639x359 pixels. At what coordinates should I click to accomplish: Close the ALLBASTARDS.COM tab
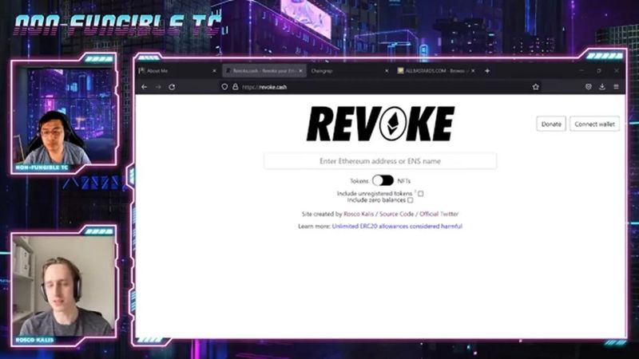473,71
